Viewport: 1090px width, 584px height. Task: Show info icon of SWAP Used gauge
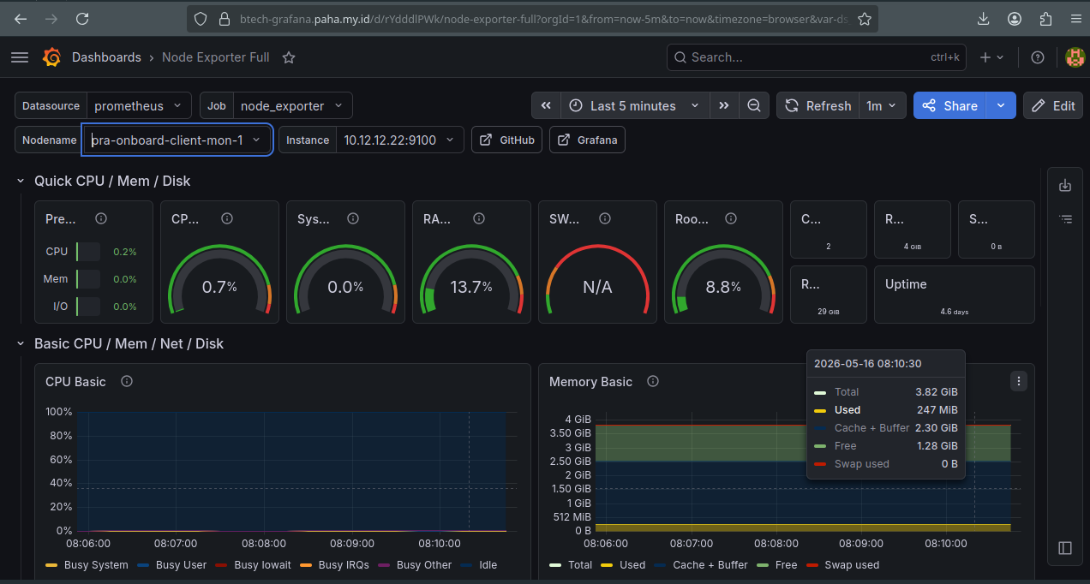click(x=605, y=219)
